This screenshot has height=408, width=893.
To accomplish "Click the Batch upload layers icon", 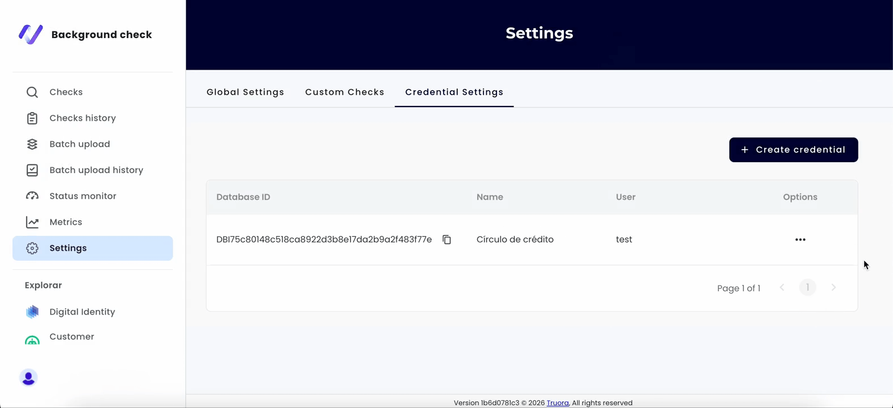I will coord(32,144).
